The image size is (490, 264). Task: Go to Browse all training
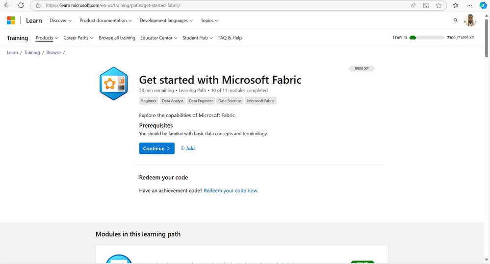(x=117, y=38)
